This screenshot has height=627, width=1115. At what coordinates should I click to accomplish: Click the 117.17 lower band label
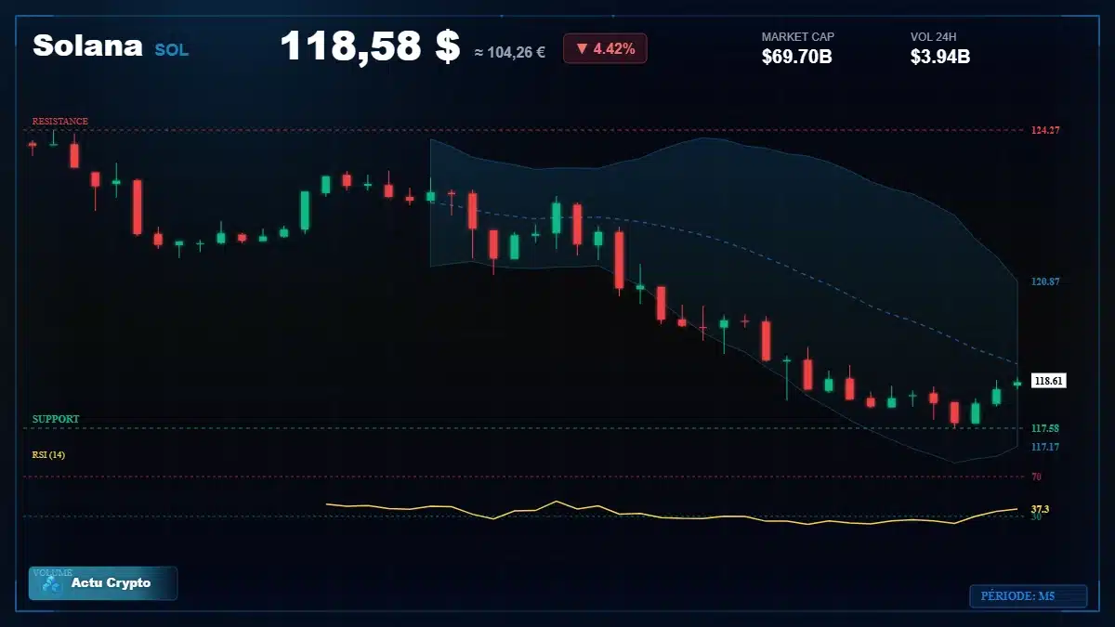(x=1045, y=447)
